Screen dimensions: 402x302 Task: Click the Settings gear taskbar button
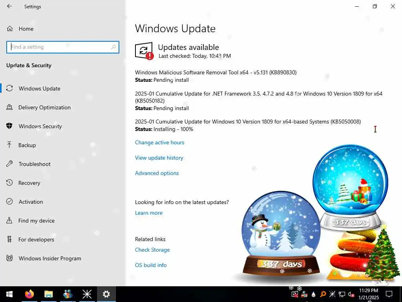pos(106,294)
